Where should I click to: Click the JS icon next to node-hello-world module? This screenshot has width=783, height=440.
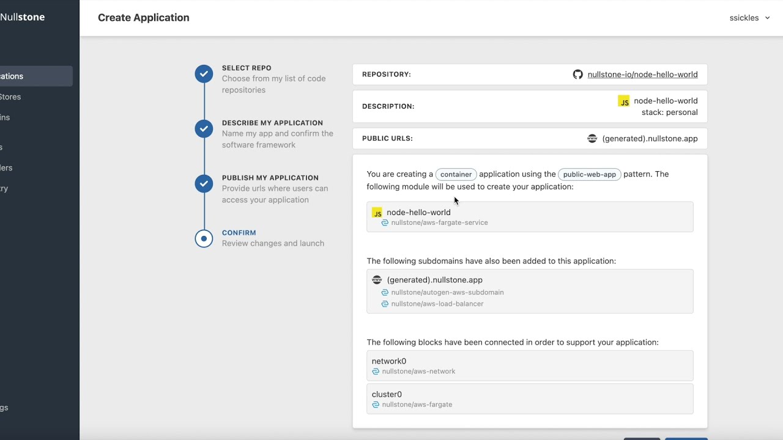[377, 213]
